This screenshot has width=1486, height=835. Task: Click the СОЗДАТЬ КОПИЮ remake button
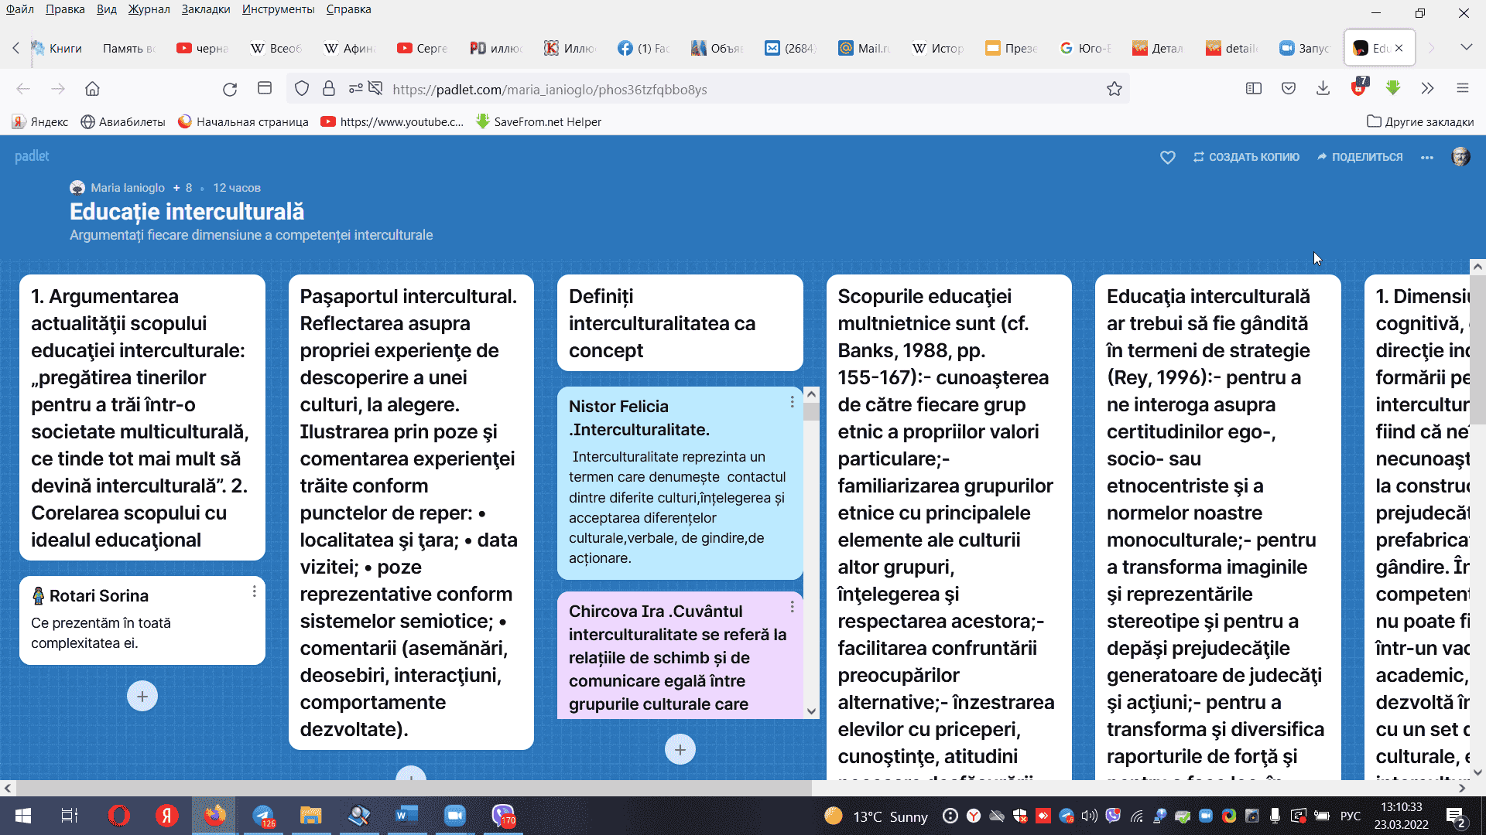point(1246,157)
